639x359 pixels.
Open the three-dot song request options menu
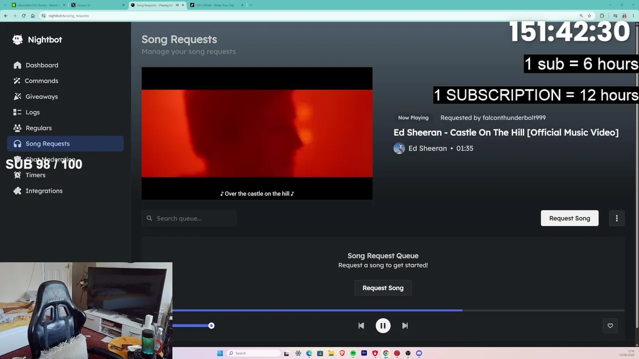617,218
